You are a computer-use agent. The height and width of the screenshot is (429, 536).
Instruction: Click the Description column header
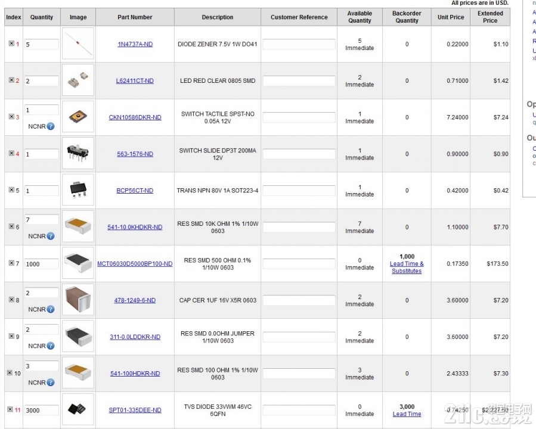tap(218, 17)
